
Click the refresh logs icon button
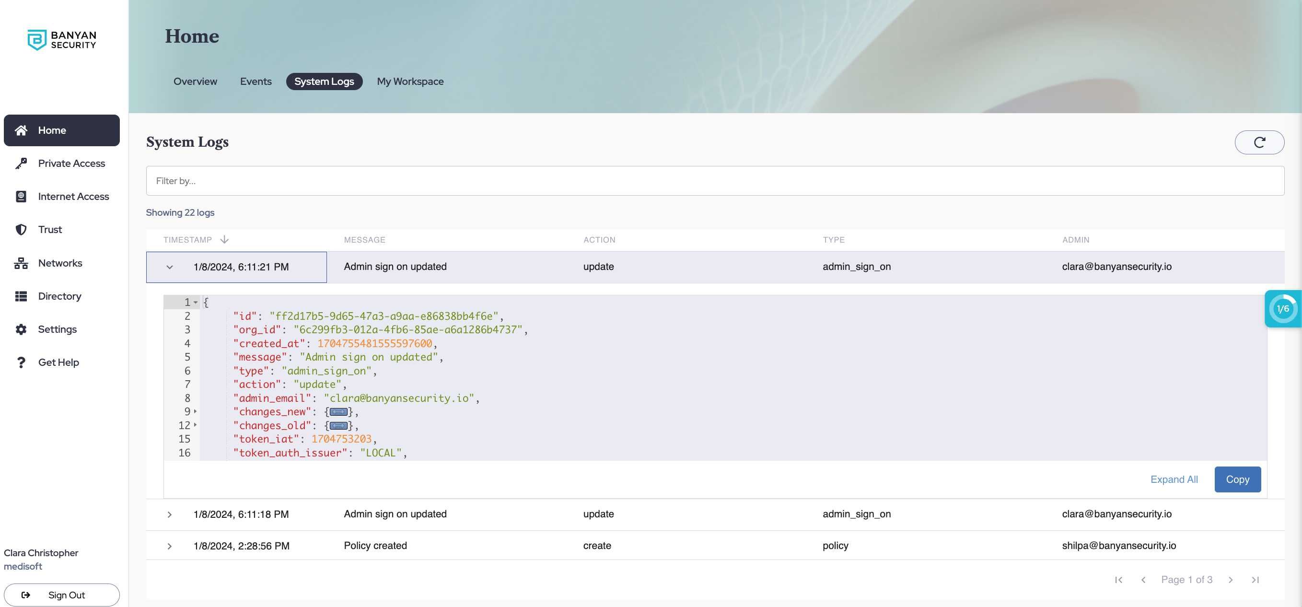(x=1259, y=142)
